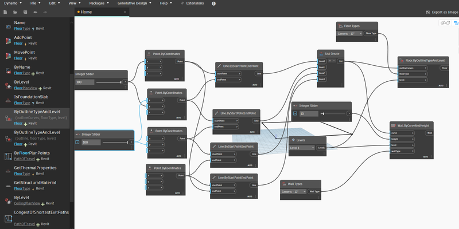Open the Generative Design menu
The width and height of the screenshot is (459, 229).
pyautogui.click(x=134, y=3)
